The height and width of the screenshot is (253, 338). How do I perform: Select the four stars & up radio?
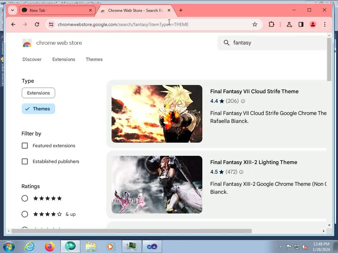pyautogui.click(x=25, y=214)
